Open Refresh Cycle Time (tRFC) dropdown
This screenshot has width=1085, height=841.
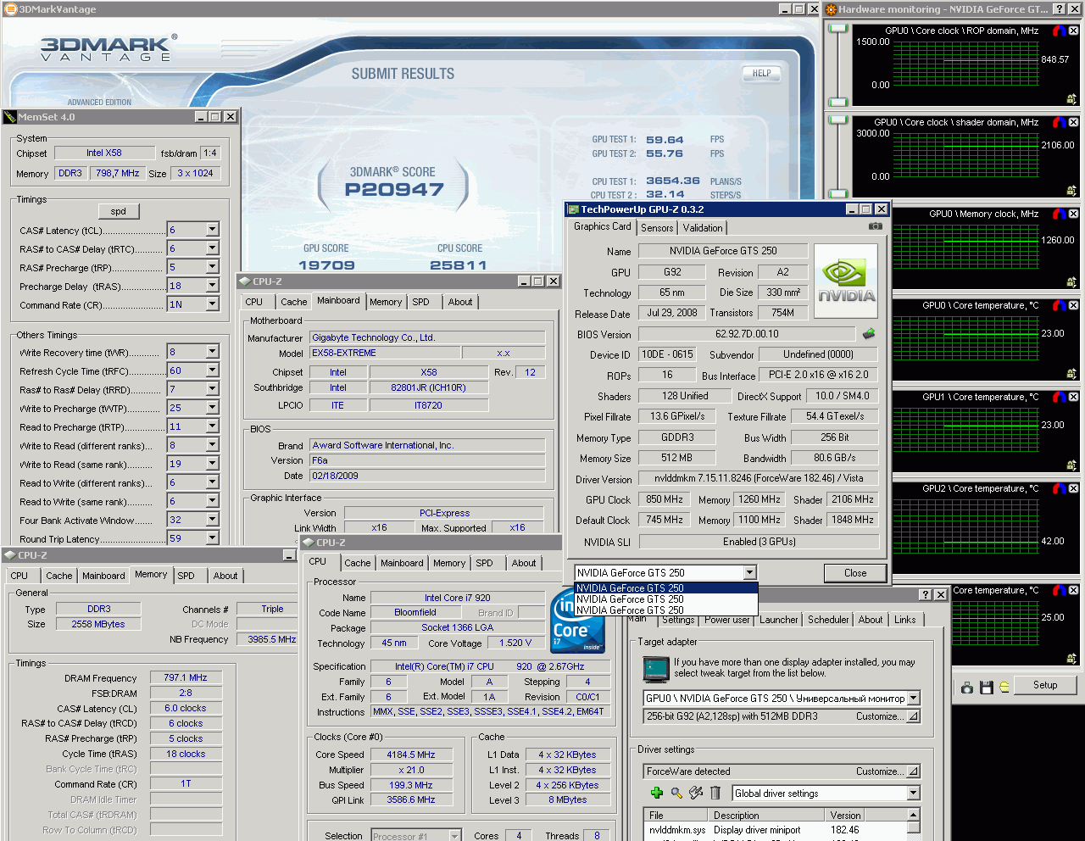(213, 370)
